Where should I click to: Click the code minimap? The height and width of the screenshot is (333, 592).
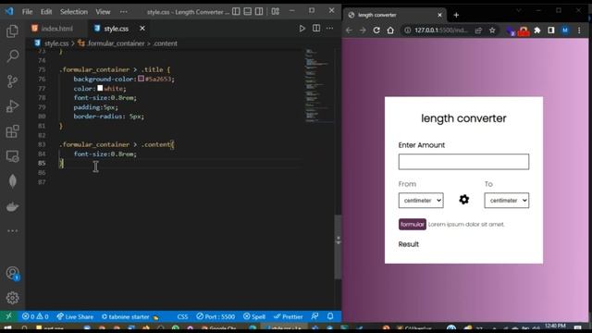click(x=319, y=85)
